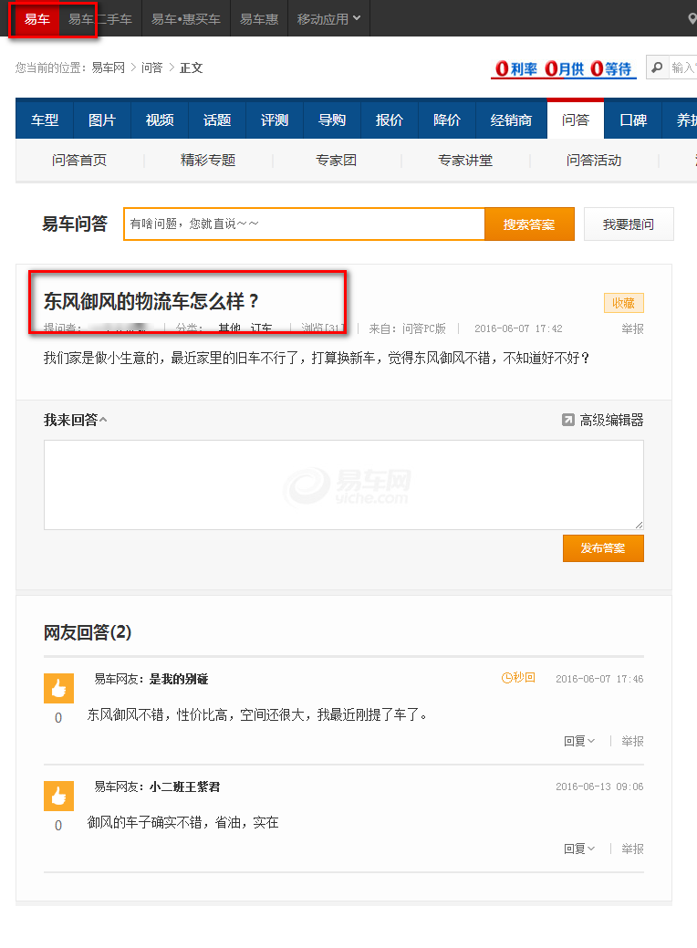Switch to the 车型 nav tab
This screenshot has width=697, height=948.
(45, 120)
